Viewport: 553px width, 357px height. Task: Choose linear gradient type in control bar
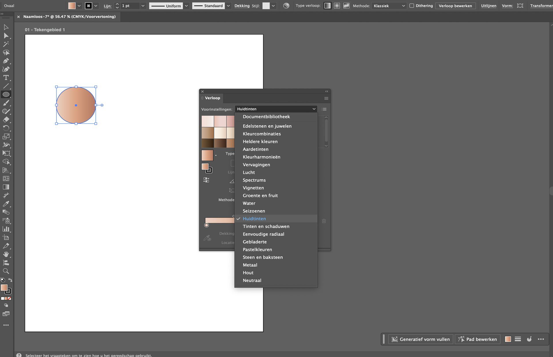coord(327,6)
